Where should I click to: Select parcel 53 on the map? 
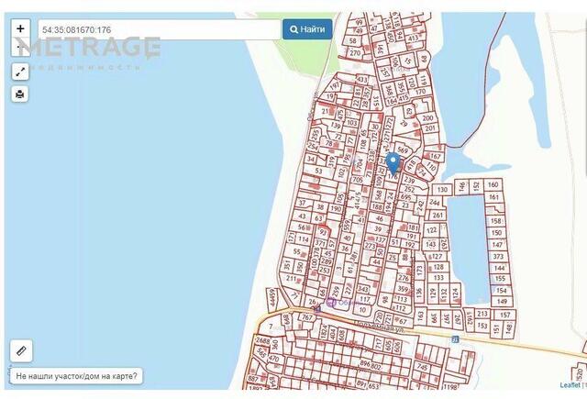coord(318,171)
